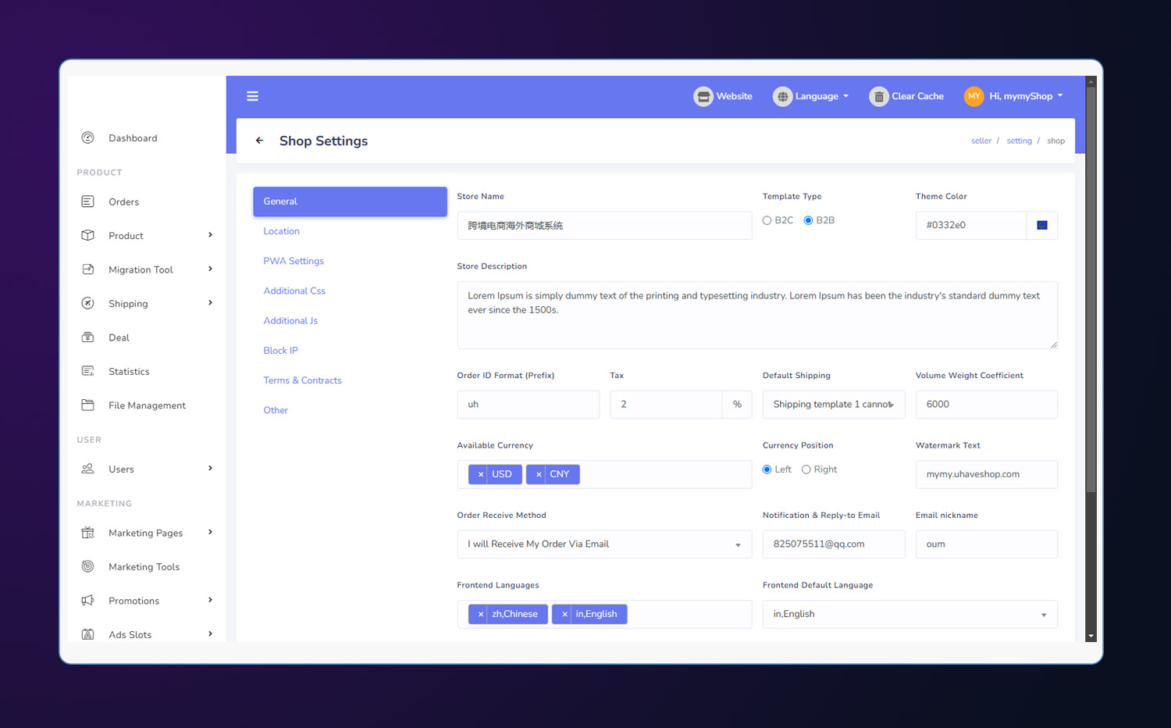The width and height of the screenshot is (1171, 728).
Task: Open the Language dropdown
Action: (811, 97)
